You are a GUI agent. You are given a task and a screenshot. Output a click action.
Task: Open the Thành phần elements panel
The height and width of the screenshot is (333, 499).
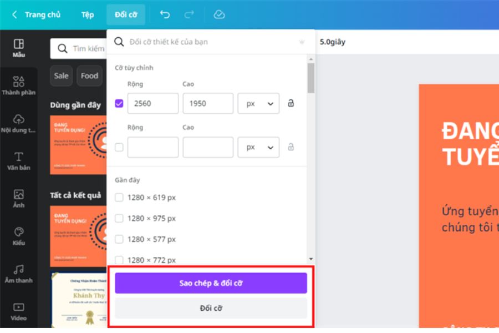[18, 86]
